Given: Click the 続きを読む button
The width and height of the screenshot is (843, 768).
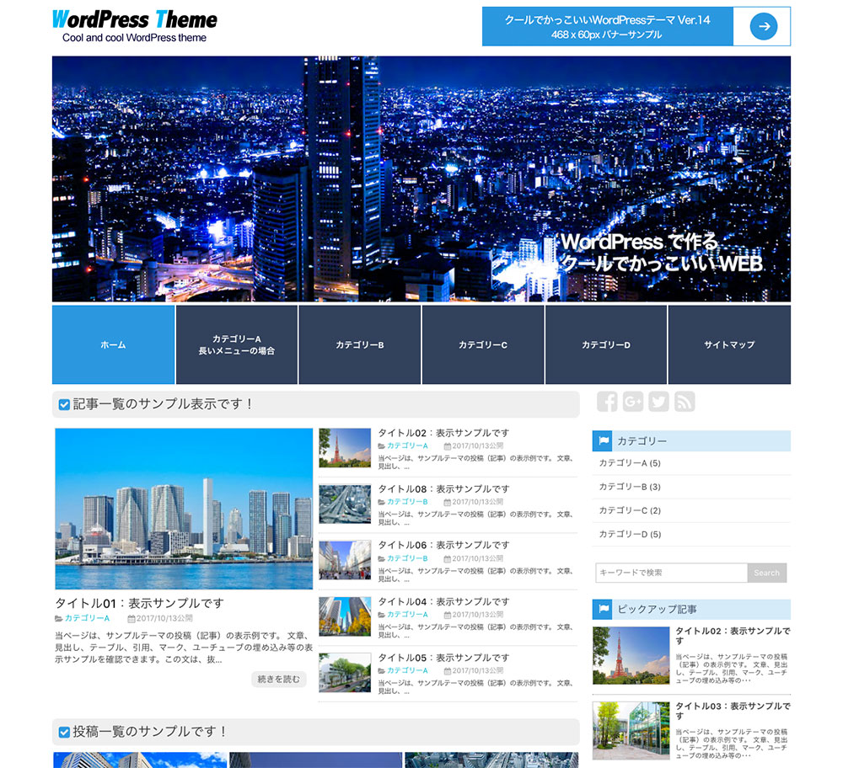Looking at the screenshot, I should click(278, 679).
